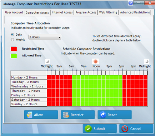Open the Advanced Restrictions tab
Viewport: 156px width, 136px height.
point(135,12)
